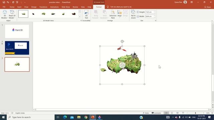Switch to Reading View

coord(178,113)
